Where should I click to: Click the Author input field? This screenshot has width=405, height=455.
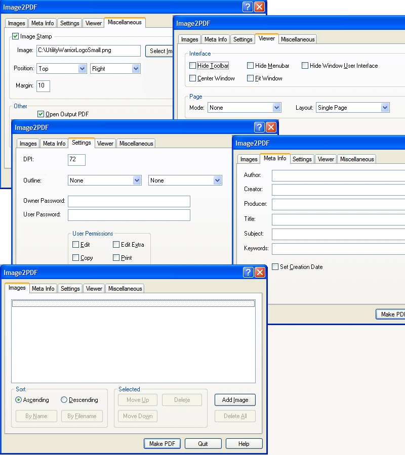point(339,175)
